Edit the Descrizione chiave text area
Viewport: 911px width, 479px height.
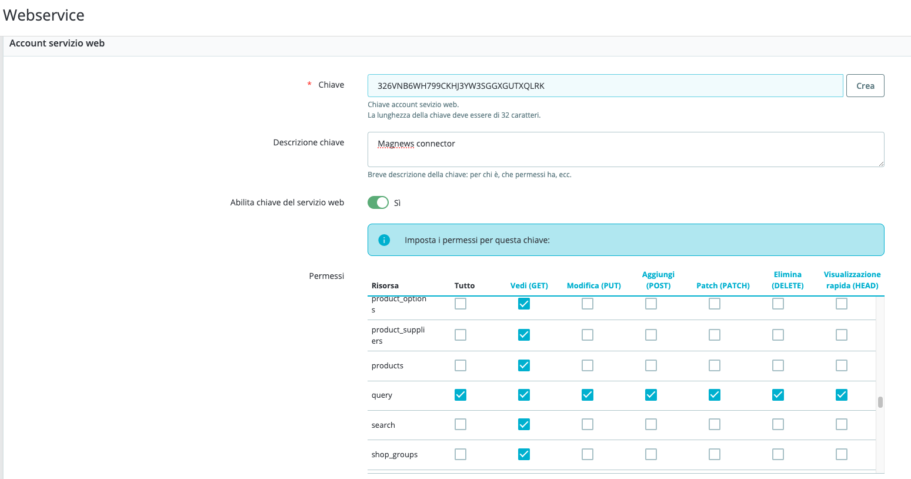click(626, 149)
